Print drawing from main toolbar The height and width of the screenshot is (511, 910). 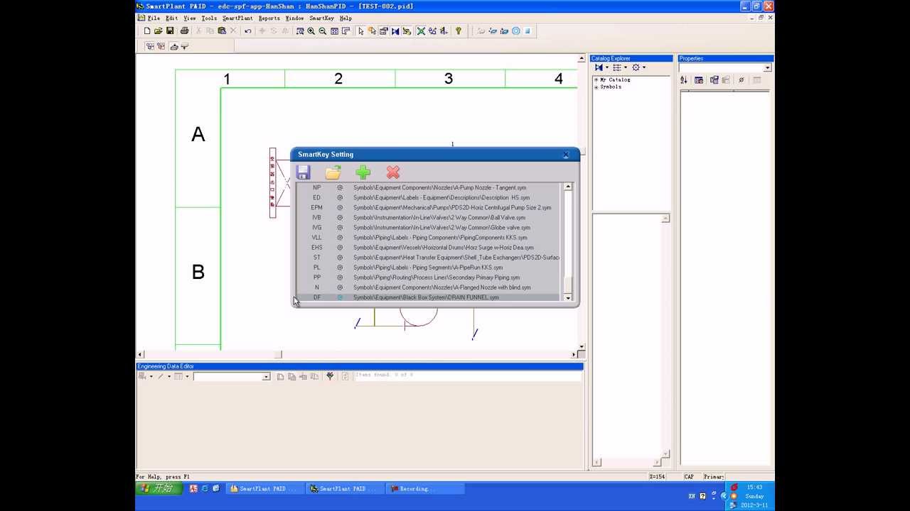184,31
